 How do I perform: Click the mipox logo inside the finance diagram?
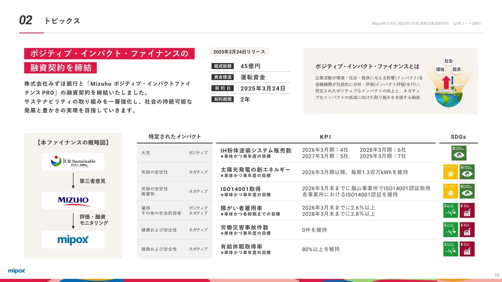pyautogui.click(x=73, y=239)
